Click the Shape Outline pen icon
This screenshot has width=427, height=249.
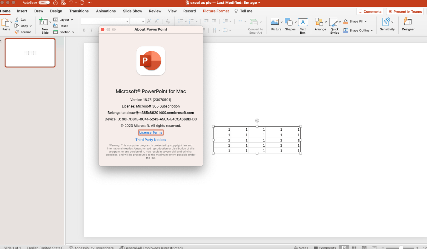(346, 30)
